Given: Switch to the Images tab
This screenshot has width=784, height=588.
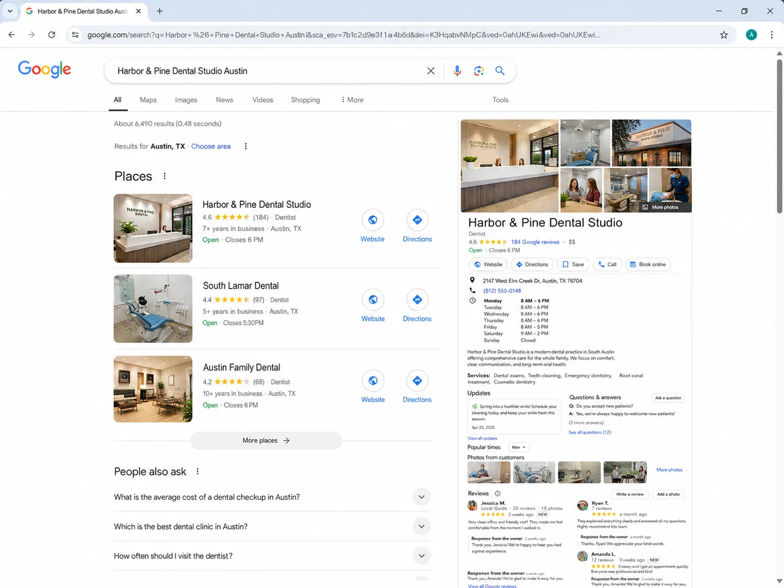Looking at the screenshot, I should tap(186, 100).
